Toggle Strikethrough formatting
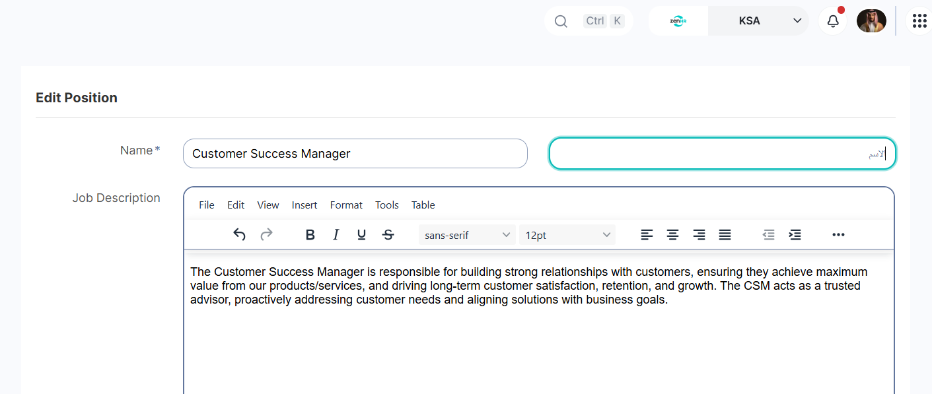This screenshot has width=932, height=394. click(388, 234)
